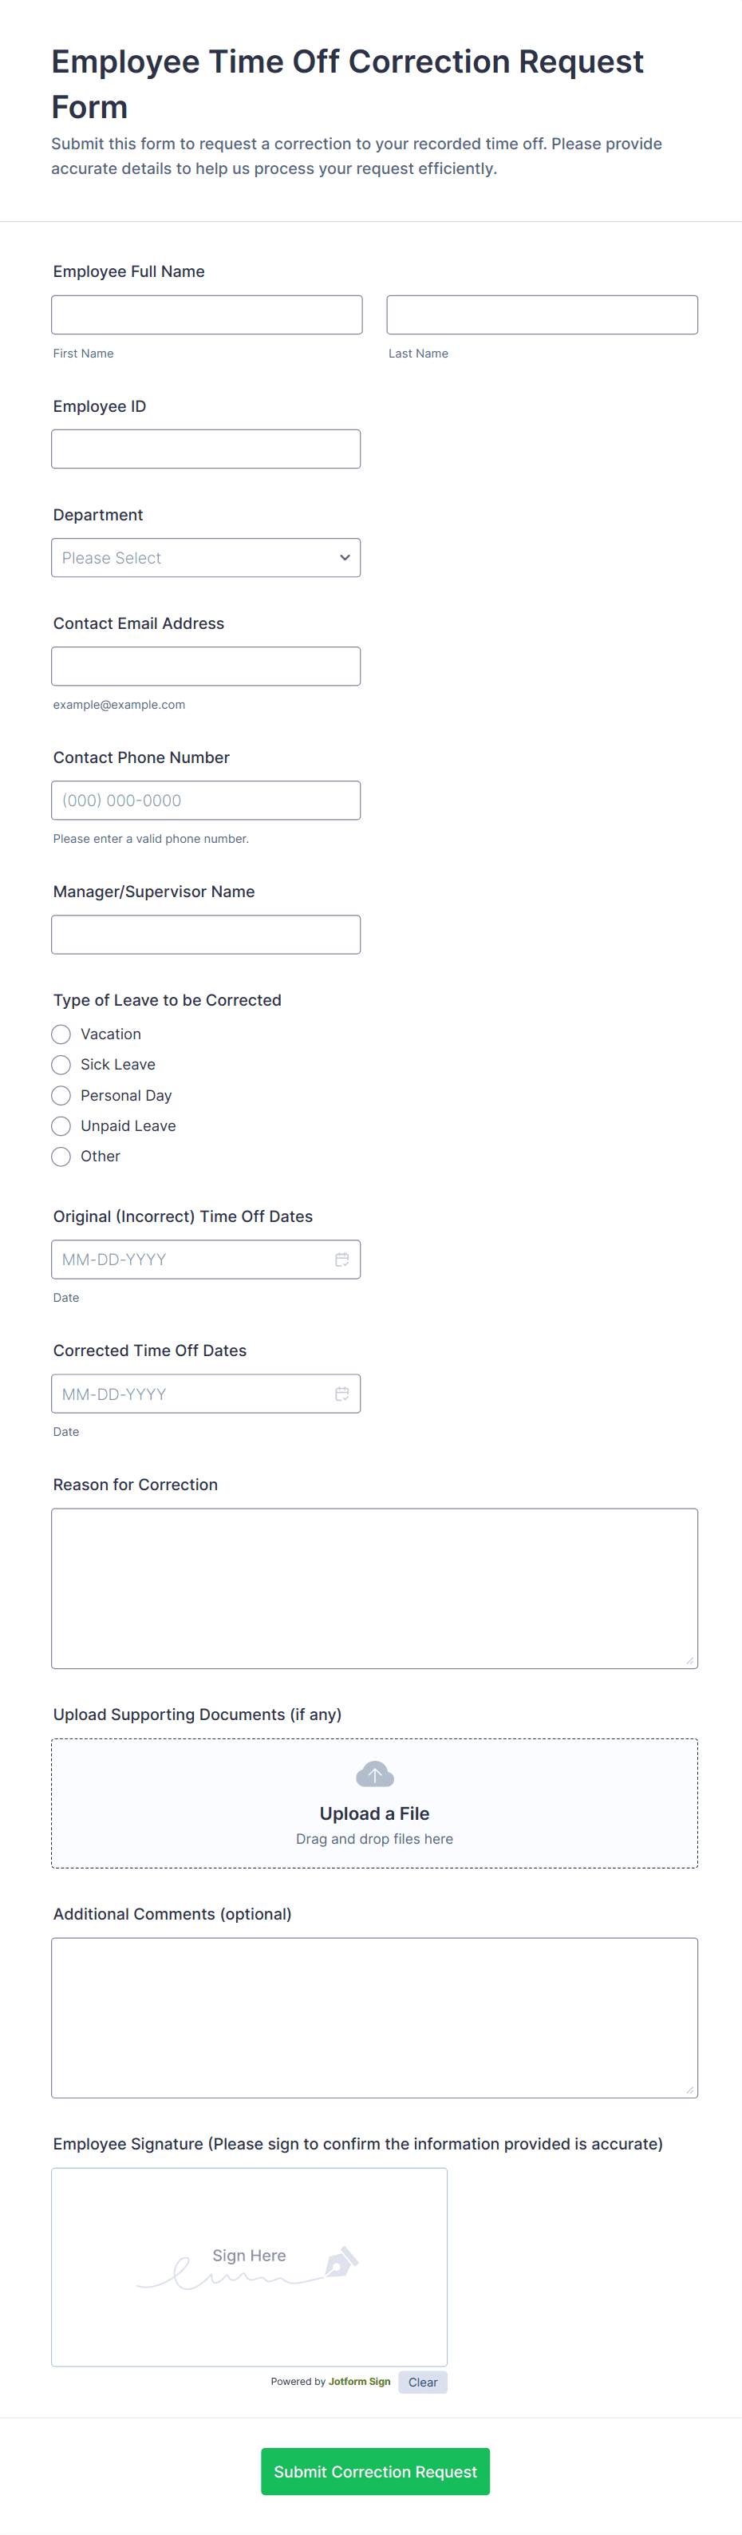Focus the First Name field
This screenshot has height=2535, width=742.
[x=207, y=315]
